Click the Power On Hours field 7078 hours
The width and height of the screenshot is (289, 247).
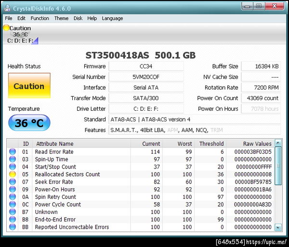(x=261, y=109)
